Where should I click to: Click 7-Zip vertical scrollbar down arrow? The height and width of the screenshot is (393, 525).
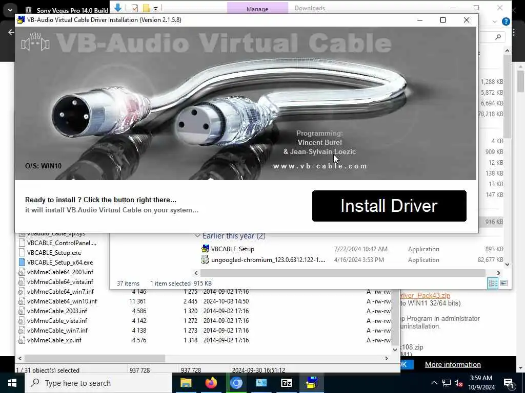[x=395, y=350]
